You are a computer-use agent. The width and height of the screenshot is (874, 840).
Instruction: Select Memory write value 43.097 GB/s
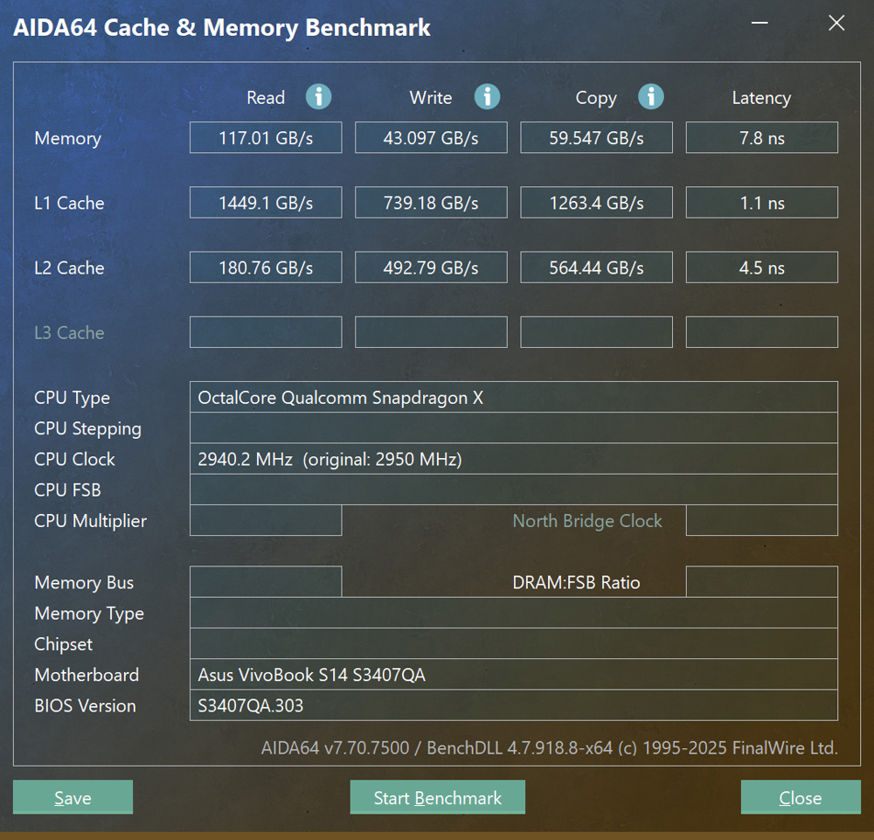(431, 137)
